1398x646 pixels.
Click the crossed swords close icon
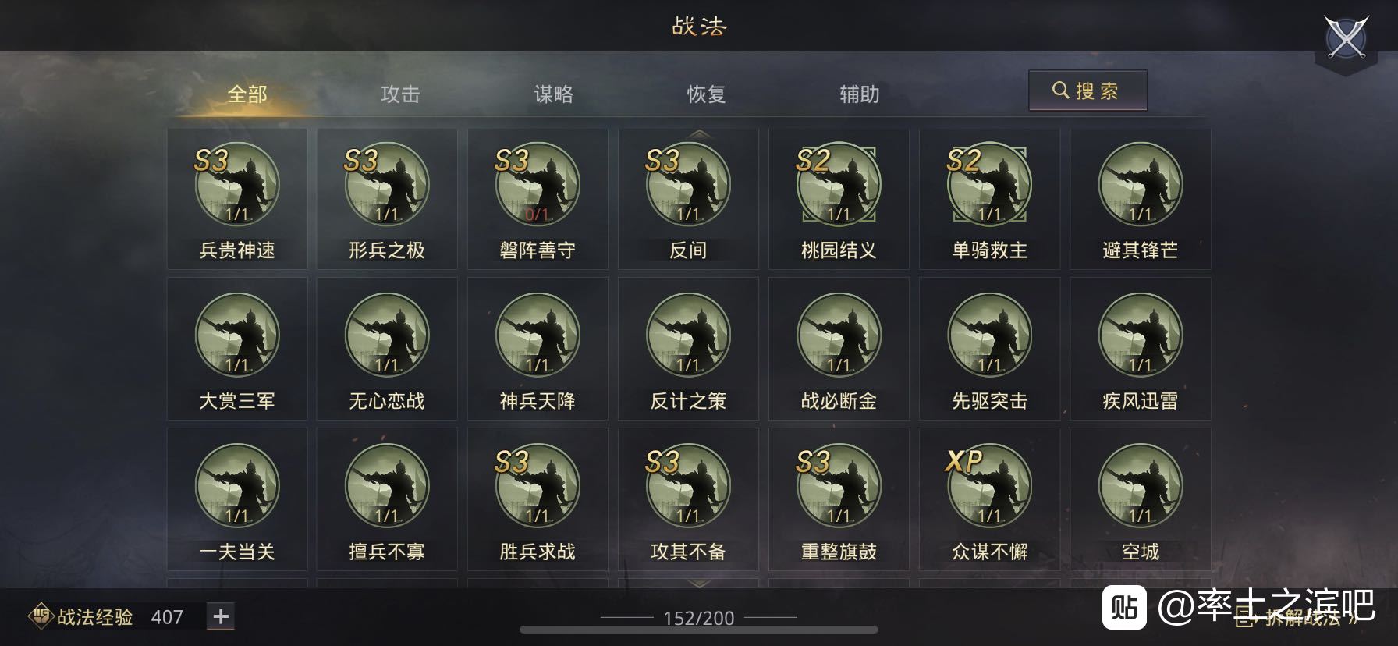1347,37
